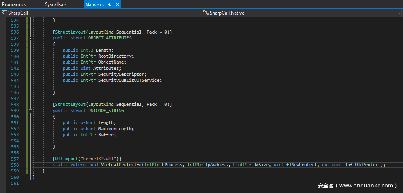Collapse the OBJECT_ATTRIBUTES struct outline box
This screenshot has height=193, width=403.
[30, 38]
